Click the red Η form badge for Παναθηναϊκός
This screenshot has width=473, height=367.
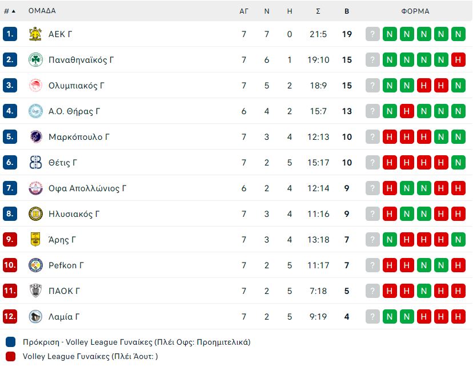[458, 60]
